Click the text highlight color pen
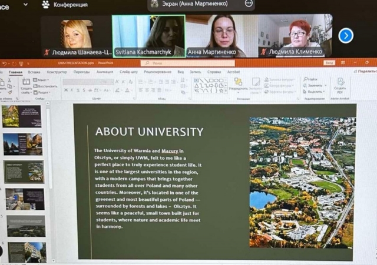Image resolution: width=377 pixels, height=265 pixels. 117,90
